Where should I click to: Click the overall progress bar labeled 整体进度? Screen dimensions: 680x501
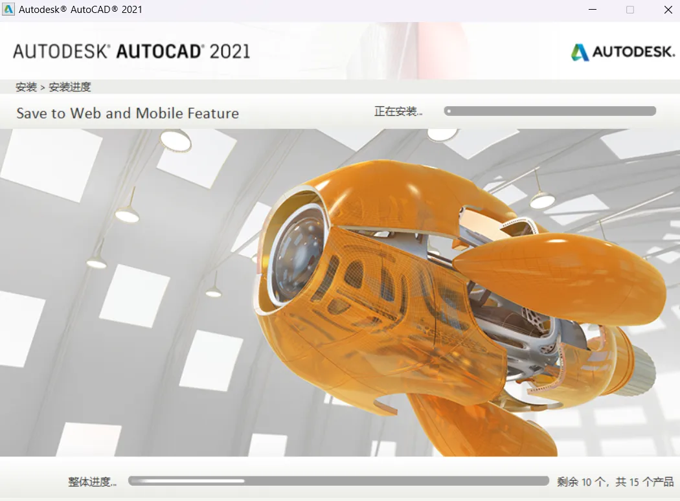click(x=339, y=481)
